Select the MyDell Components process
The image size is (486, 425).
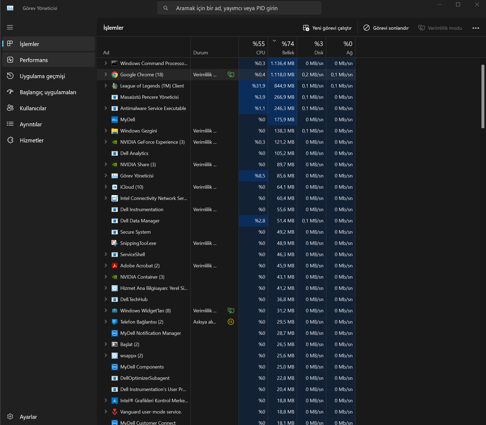(226, 367)
